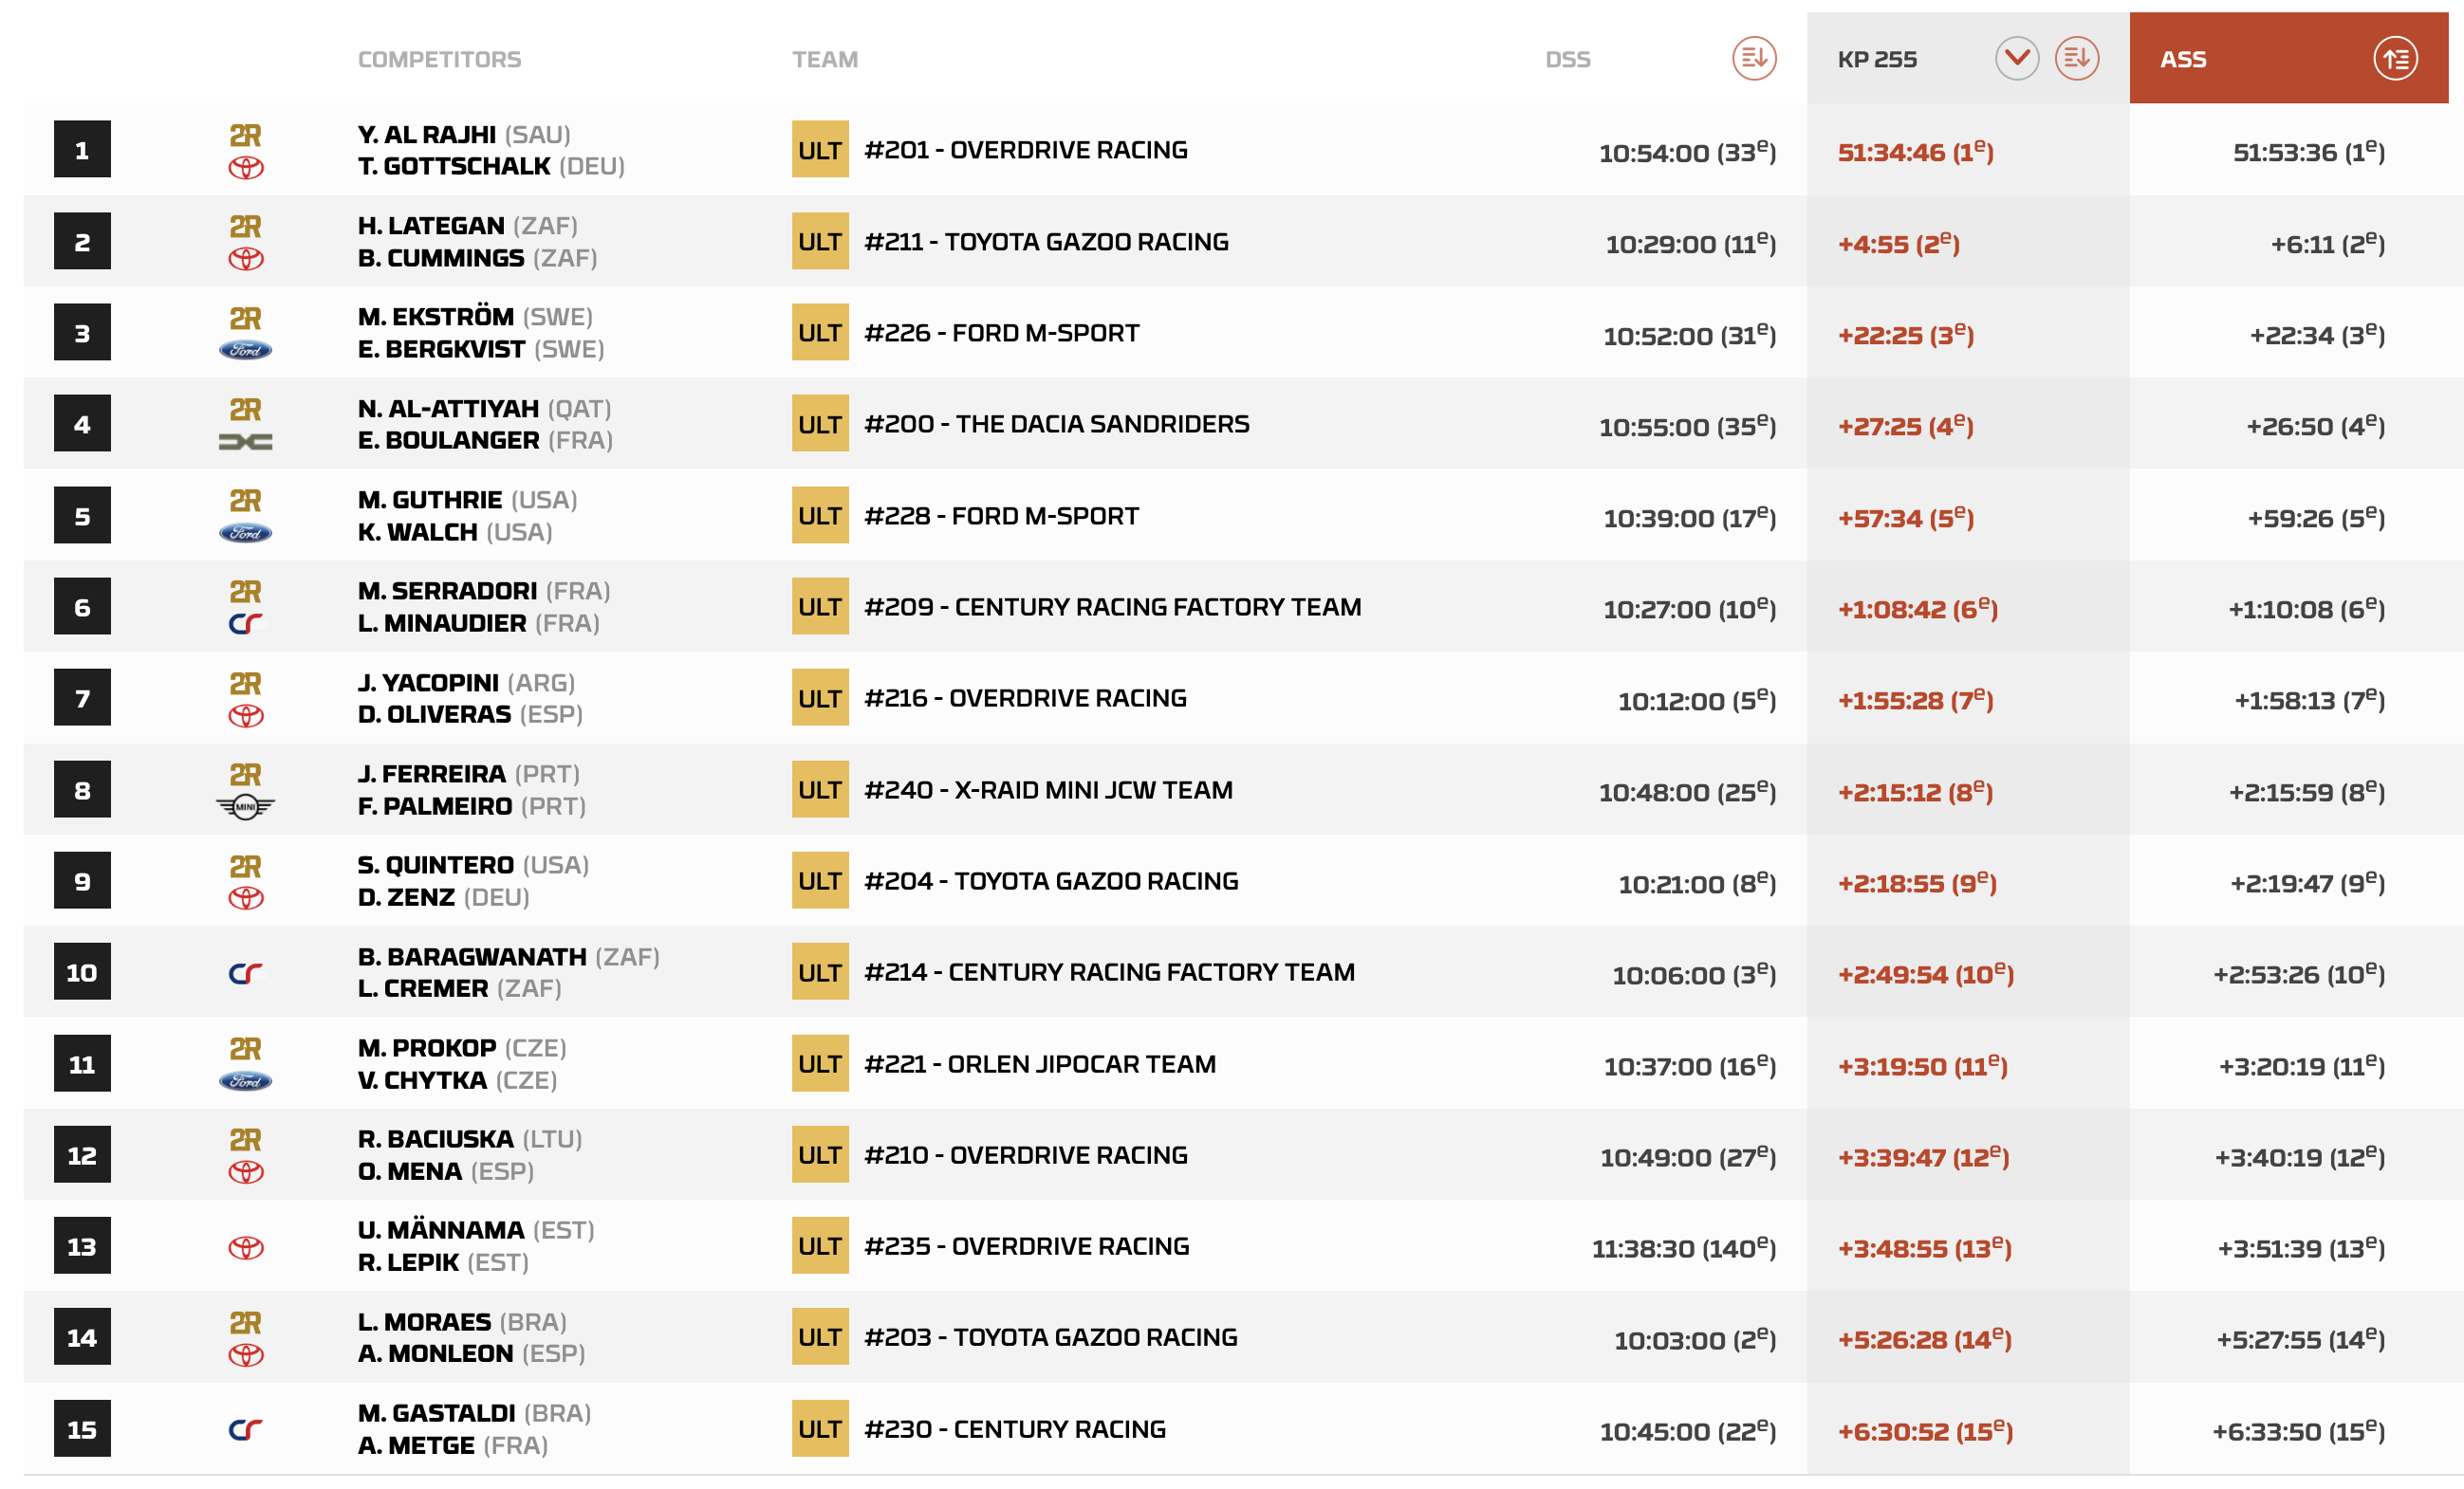This screenshot has height=1489, width=2464.
Task: Click Century logo beside Baragwanath
Action: tap(246, 973)
